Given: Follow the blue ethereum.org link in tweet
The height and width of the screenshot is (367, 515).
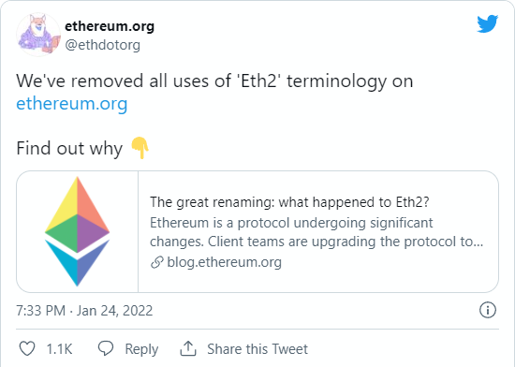Looking at the screenshot, I should coord(71,104).
